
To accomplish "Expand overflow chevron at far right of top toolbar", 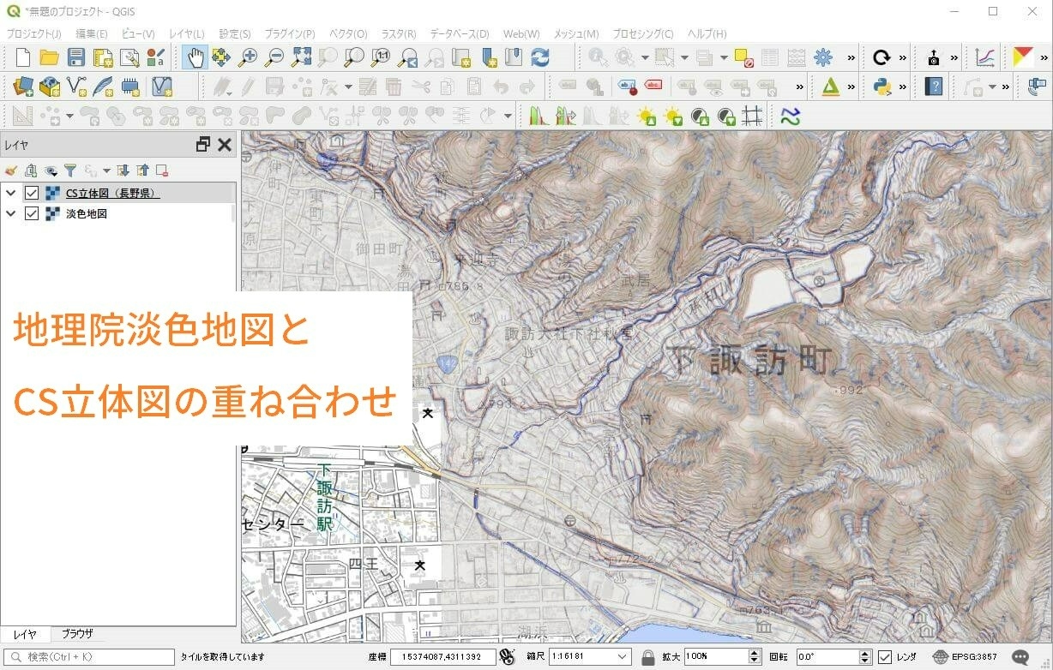I will (x=1044, y=57).
